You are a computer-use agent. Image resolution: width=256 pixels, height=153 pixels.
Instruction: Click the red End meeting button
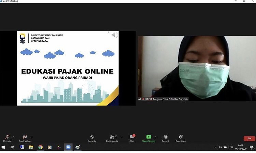tap(250, 139)
